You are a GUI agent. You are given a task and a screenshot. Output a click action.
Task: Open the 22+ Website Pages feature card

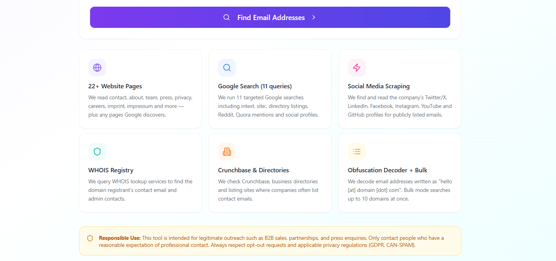[x=140, y=89]
